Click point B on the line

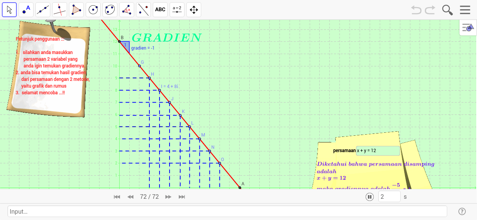point(120,41)
